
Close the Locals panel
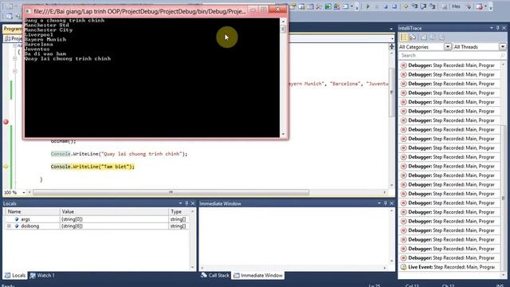193,203
